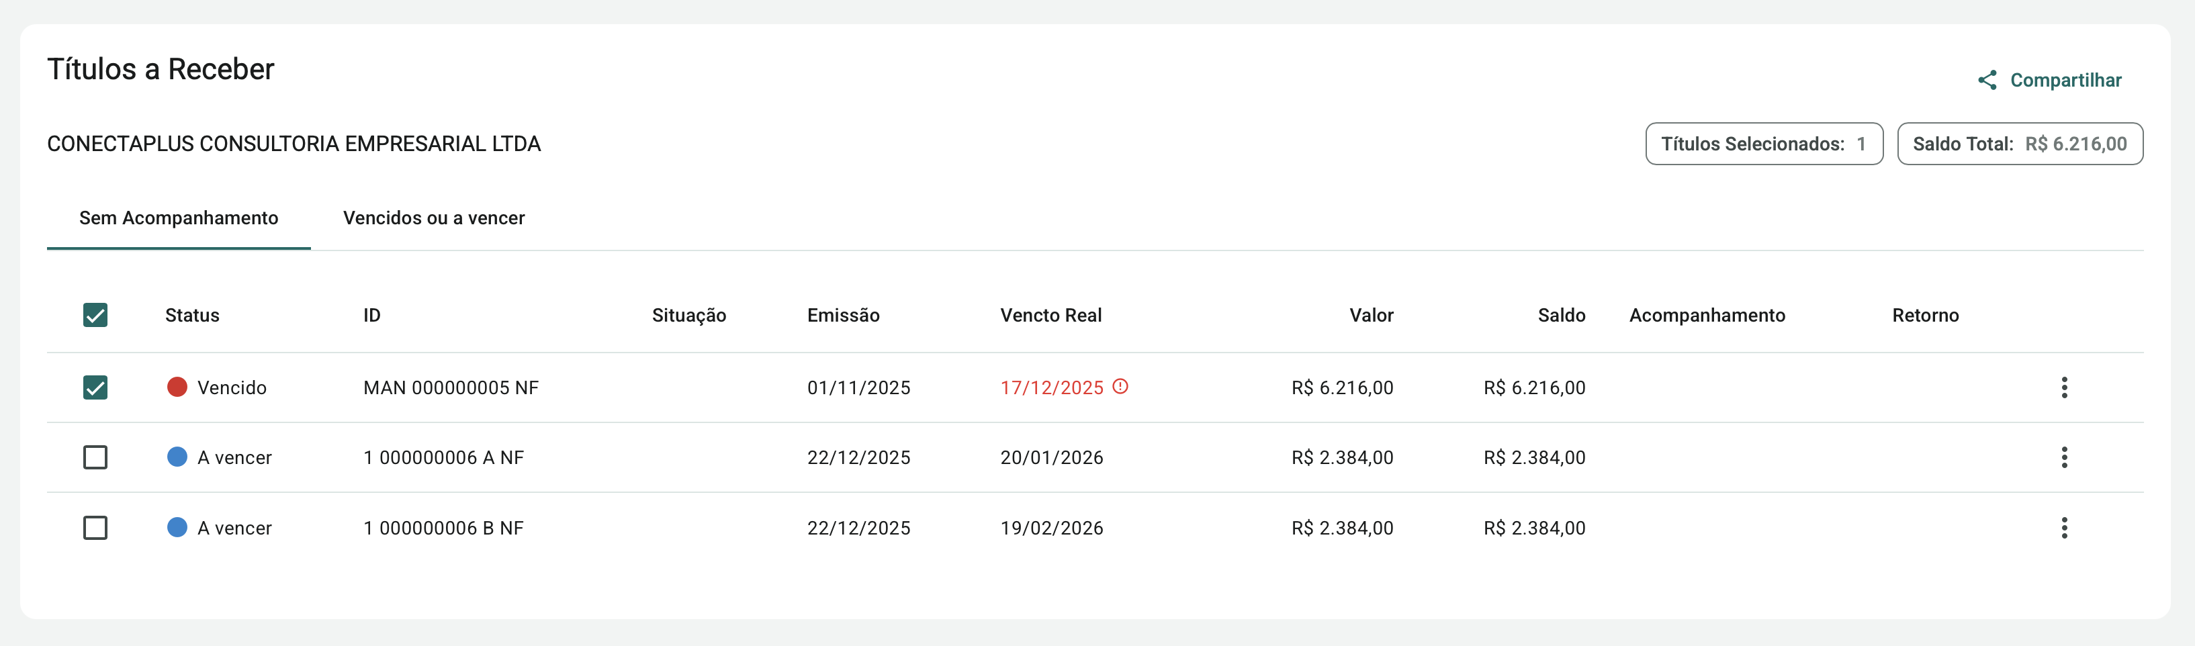The image size is (2195, 646).
Task: Open the three-dot menu for 1 000000006 B NF
Action: 2064,528
